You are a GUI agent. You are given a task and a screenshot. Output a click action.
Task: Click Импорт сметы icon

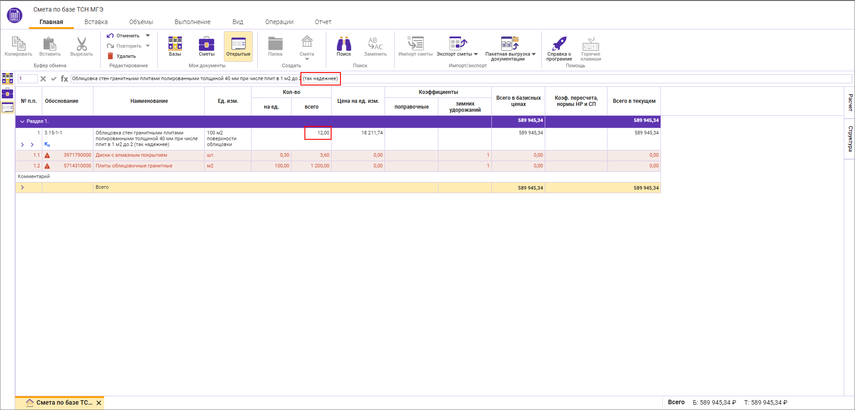[x=415, y=43]
